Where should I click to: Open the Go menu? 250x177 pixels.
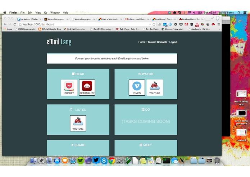[46, 13]
